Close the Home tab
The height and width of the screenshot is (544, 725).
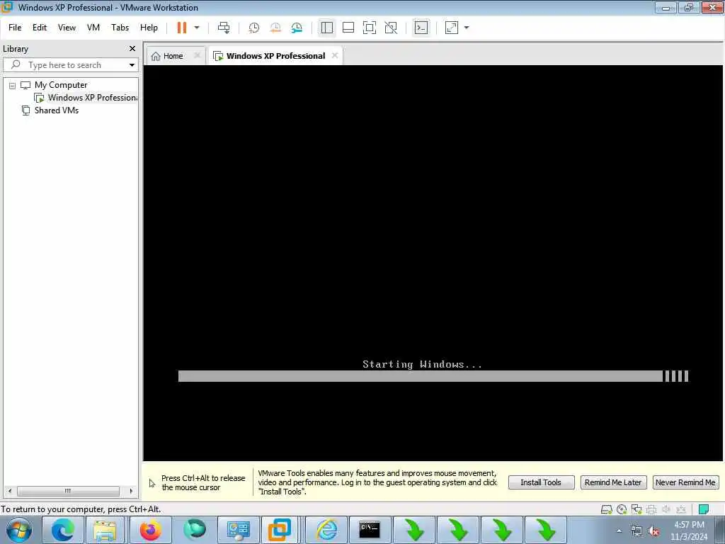click(197, 55)
